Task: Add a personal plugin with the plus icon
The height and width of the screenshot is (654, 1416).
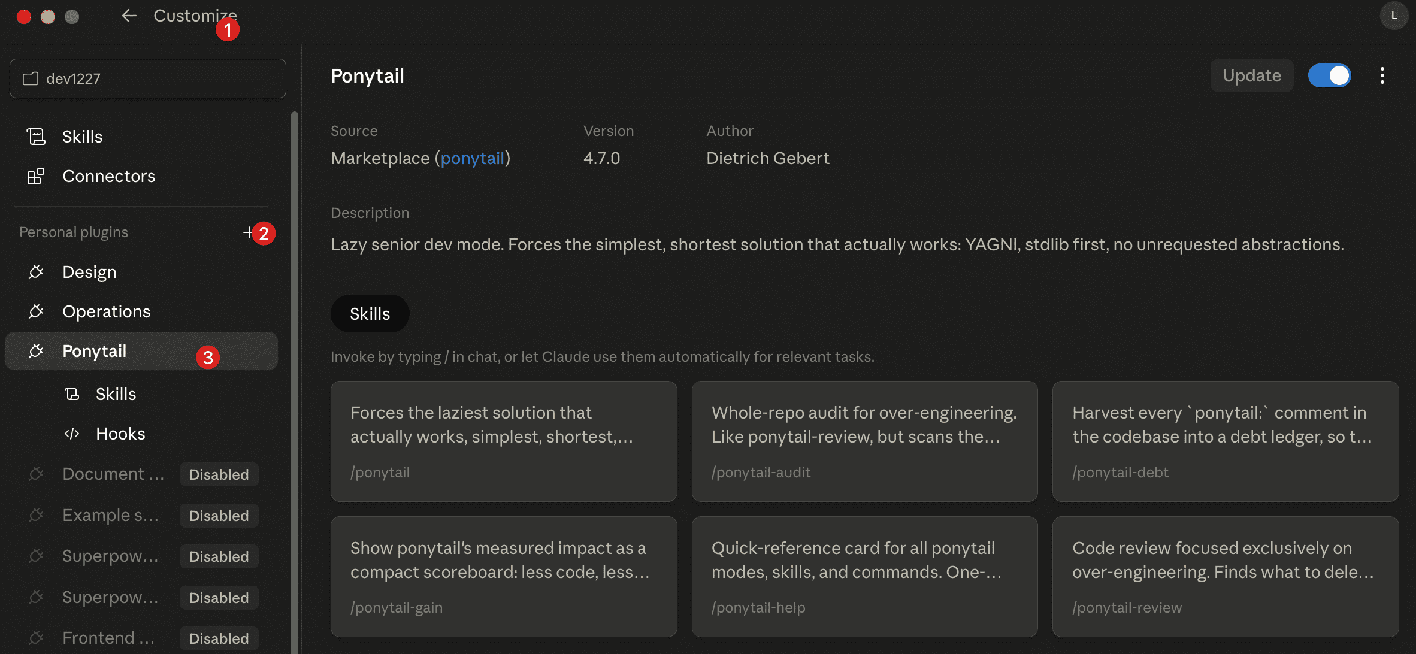Action: 248,232
